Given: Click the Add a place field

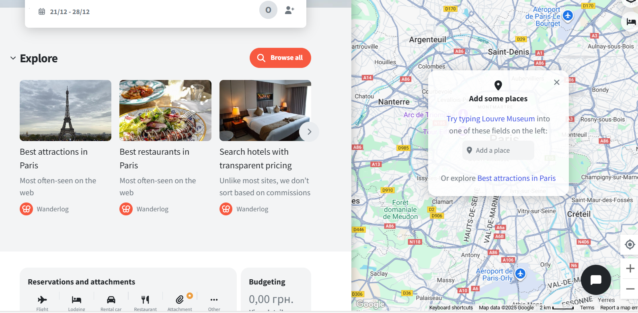Looking at the screenshot, I should [x=498, y=150].
